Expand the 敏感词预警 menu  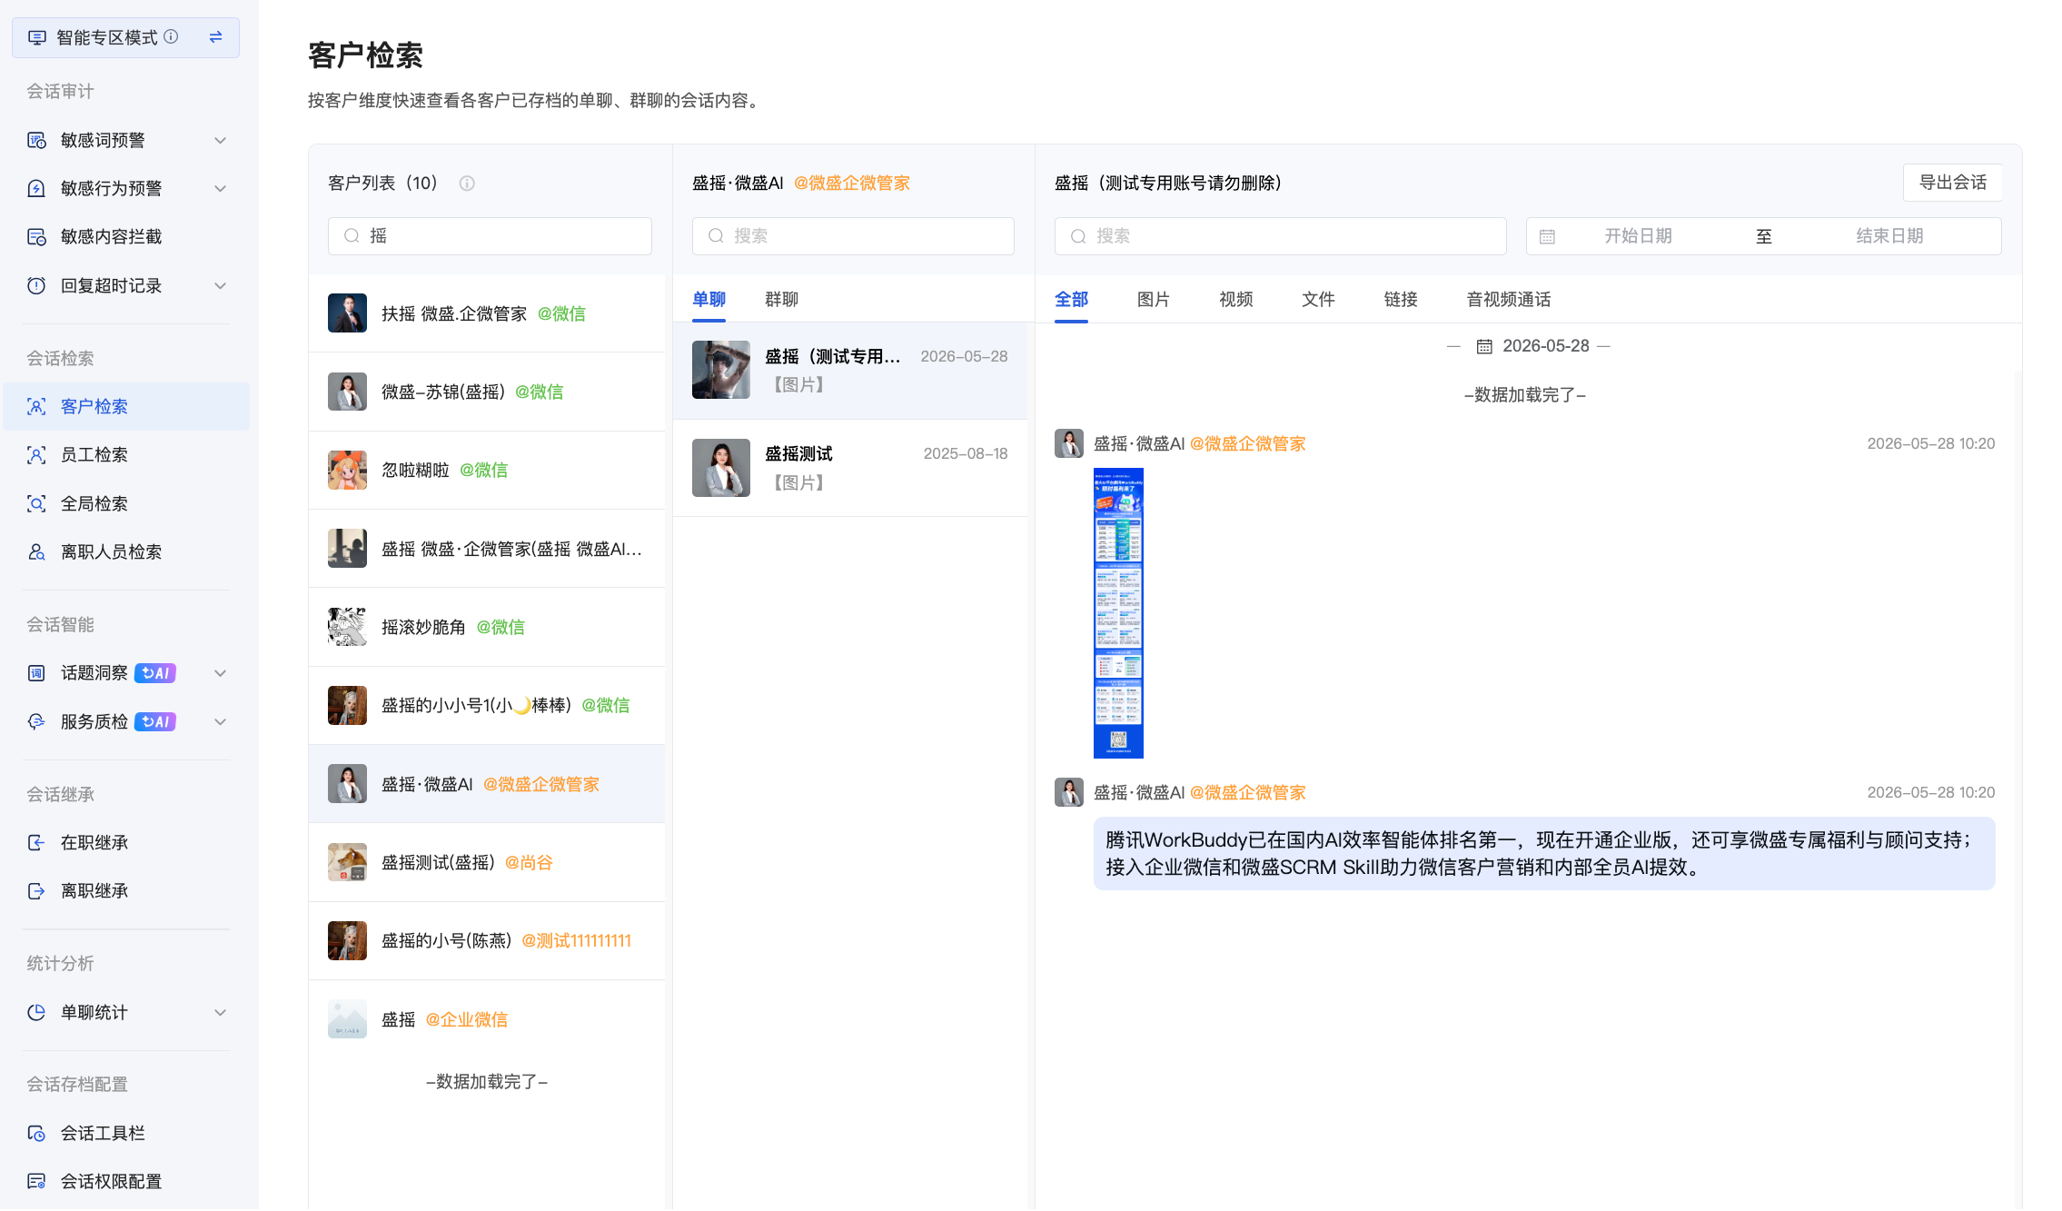[x=220, y=141]
